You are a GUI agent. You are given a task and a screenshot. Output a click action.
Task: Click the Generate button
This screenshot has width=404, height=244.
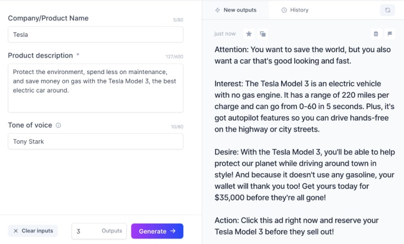point(157,231)
